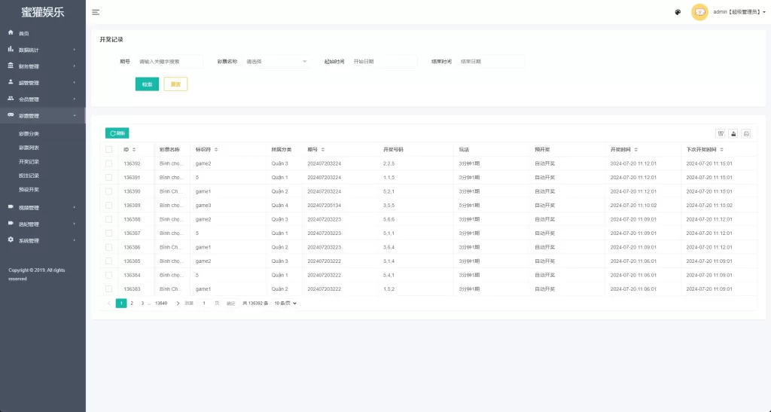Image resolution: width=771 pixels, height=412 pixels.
Task: Check the row with ID 136389
Action: tap(108, 205)
